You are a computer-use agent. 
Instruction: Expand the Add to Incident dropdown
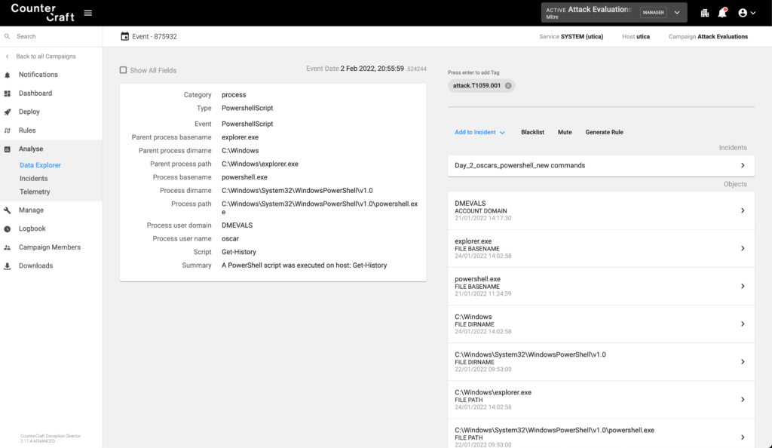coord(479,132)
